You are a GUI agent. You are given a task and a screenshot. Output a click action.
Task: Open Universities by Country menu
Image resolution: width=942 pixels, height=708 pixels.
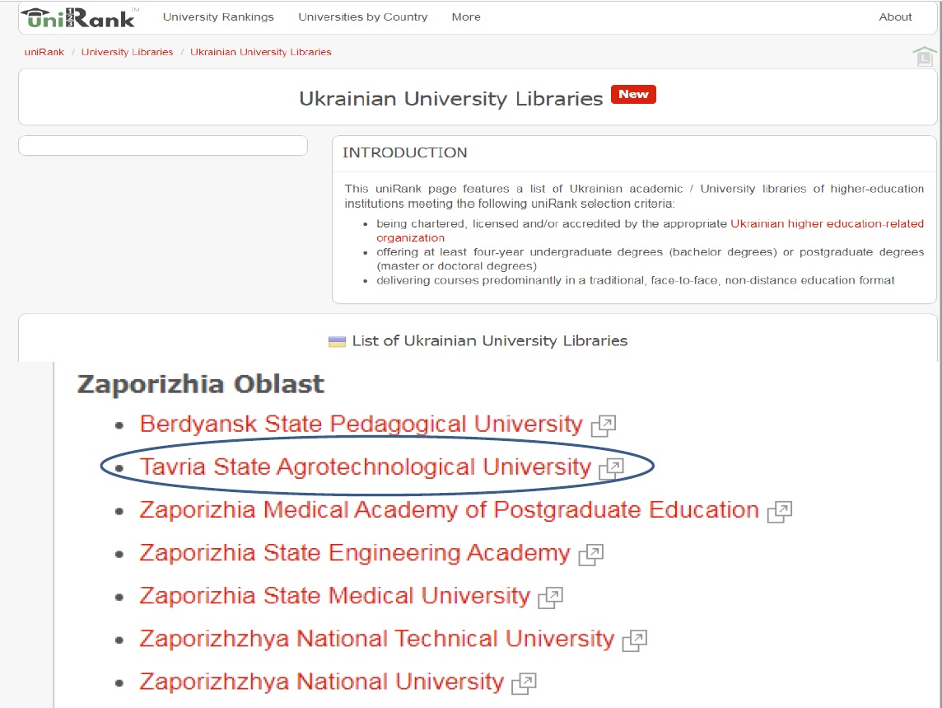[363, 16]
